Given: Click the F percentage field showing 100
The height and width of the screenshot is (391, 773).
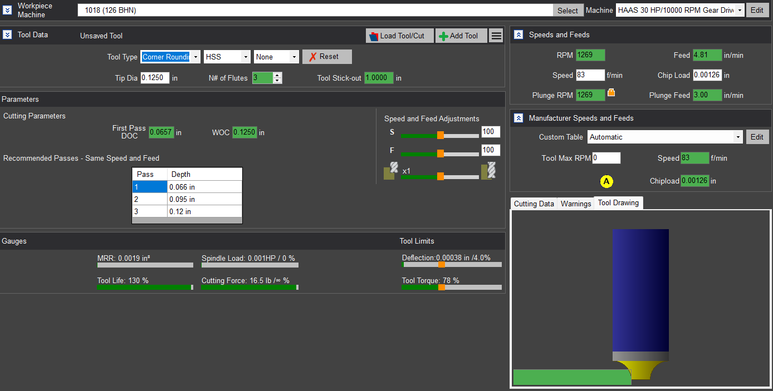Looking at the screenshot, I should point(491,150).
